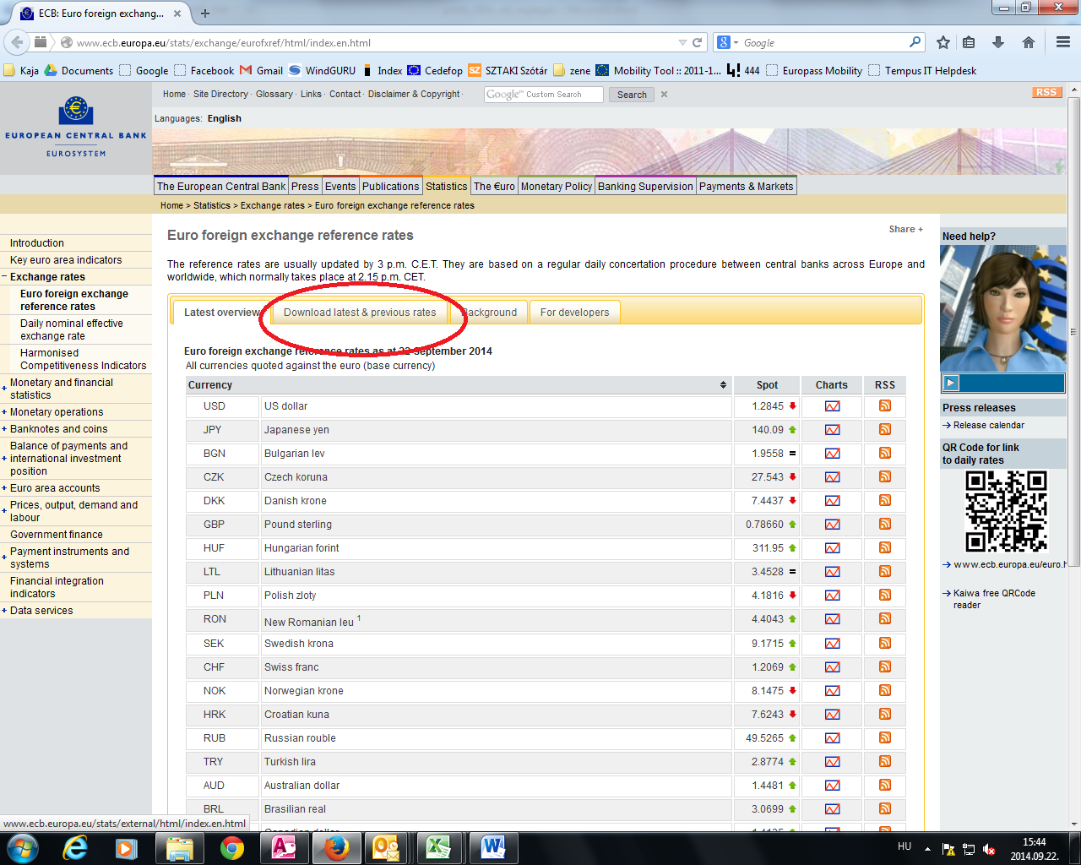Screen dimensions: 1081x865
Task: Open a new browser tab with the plus button
Action: tap(205, 14)
